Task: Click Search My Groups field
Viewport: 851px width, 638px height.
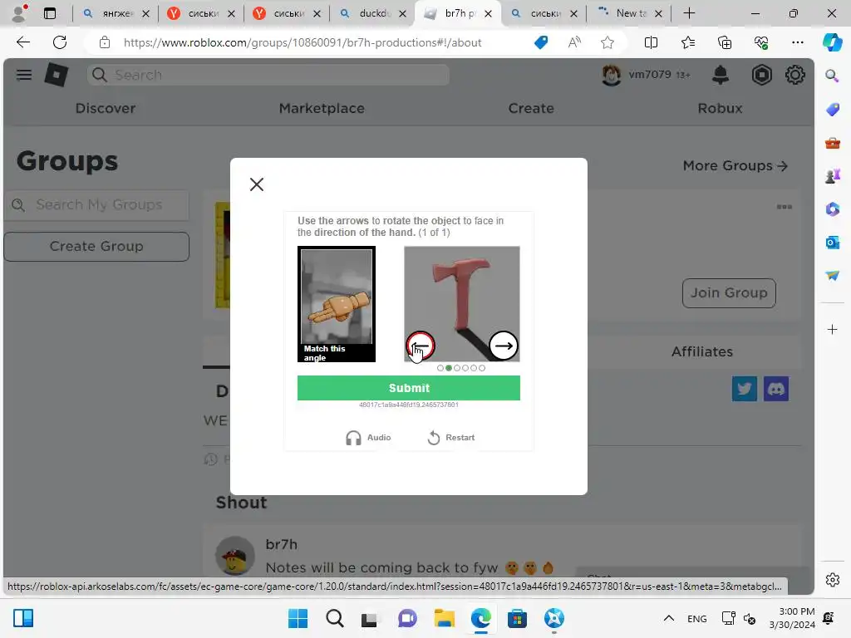Action: click(96, 205)
